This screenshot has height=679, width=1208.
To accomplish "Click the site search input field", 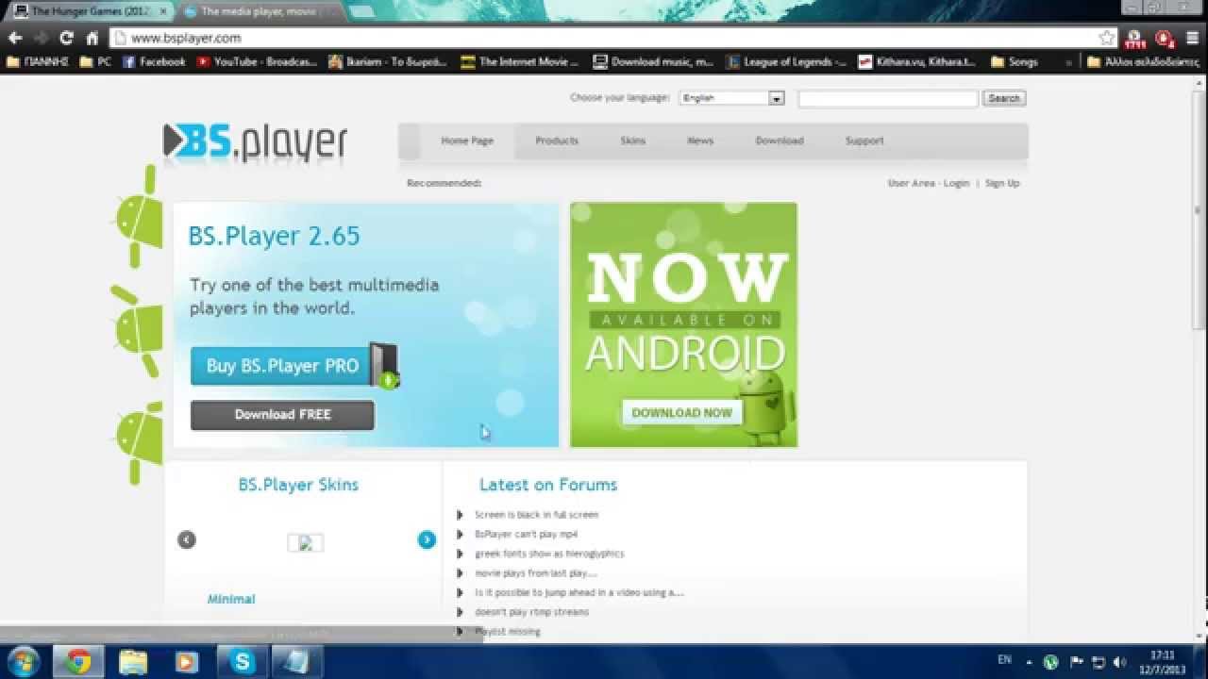I will [x=888, y=98].
